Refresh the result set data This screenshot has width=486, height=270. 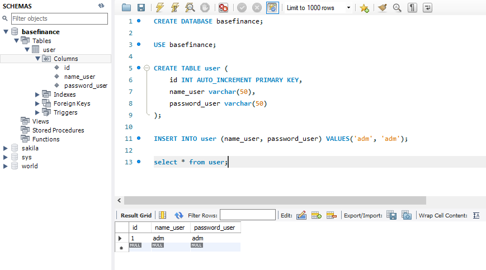(179, 215)
